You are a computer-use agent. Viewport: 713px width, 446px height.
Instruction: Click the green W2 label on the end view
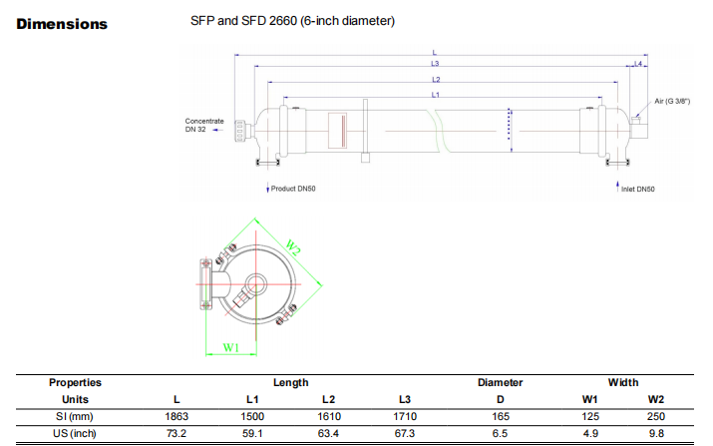click(293, 247)
